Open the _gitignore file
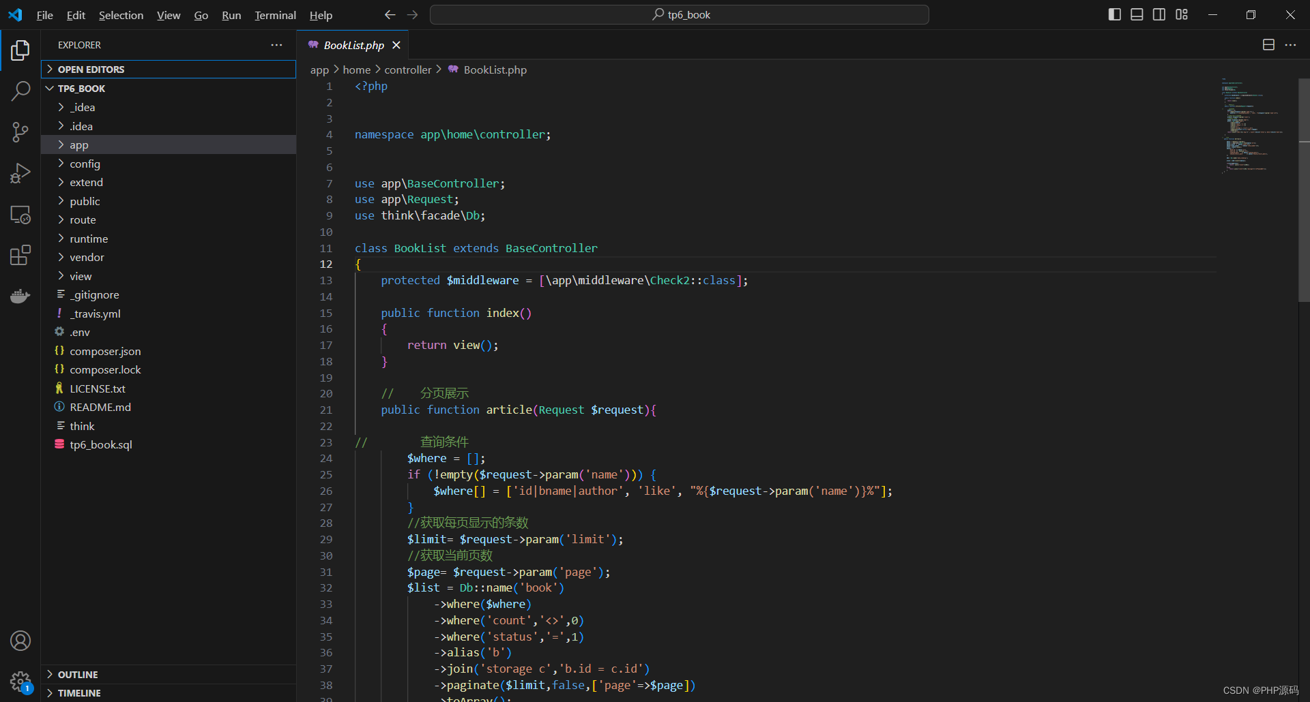 [x=169, y=294]
